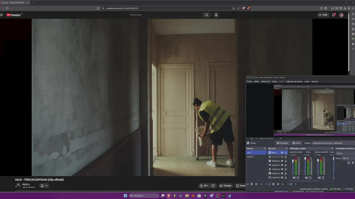Viewport: 355px width, 199px height.
Task: Open the Windows Start menu
Action: coord(125,196)
